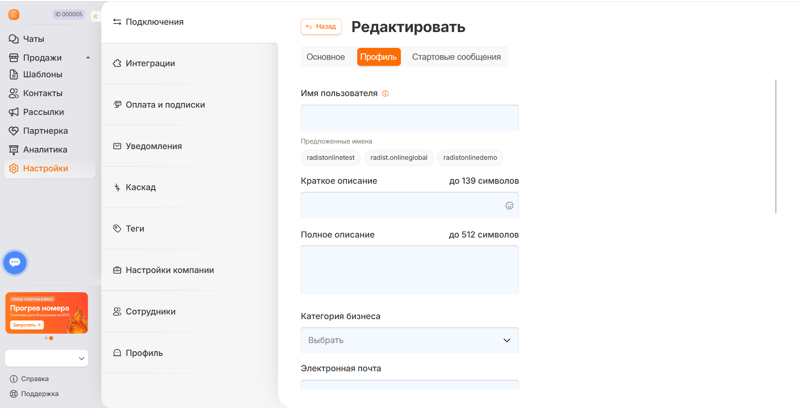Open Каскад settings section
This screenshot has width=800, height=408.
click(x=190, y=187)
